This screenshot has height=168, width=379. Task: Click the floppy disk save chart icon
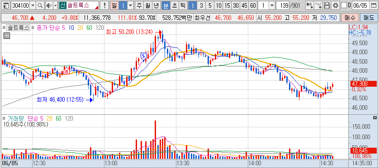(327, 5)
